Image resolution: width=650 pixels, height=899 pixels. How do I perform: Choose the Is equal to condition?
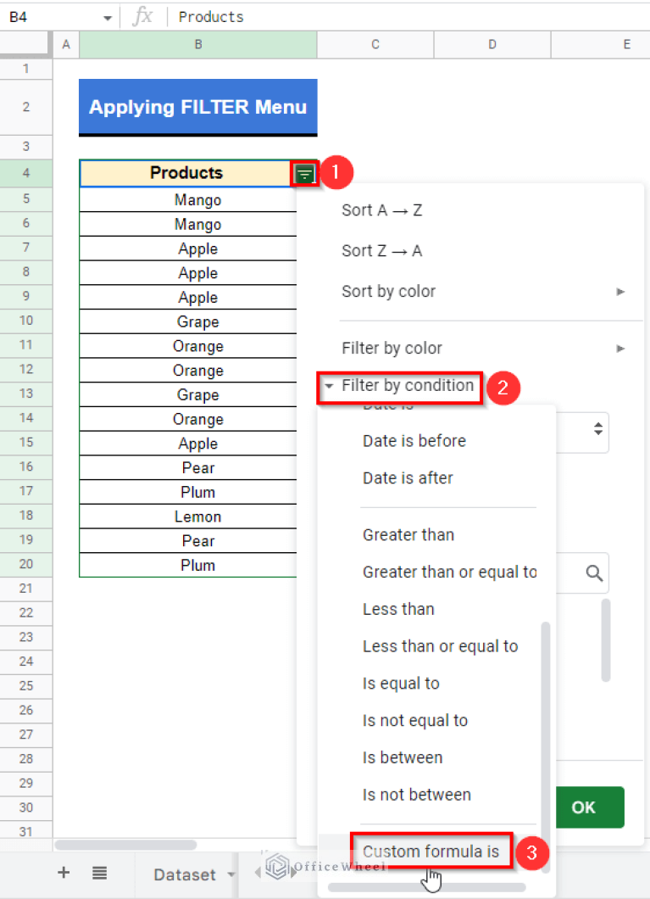click(401, 683)
